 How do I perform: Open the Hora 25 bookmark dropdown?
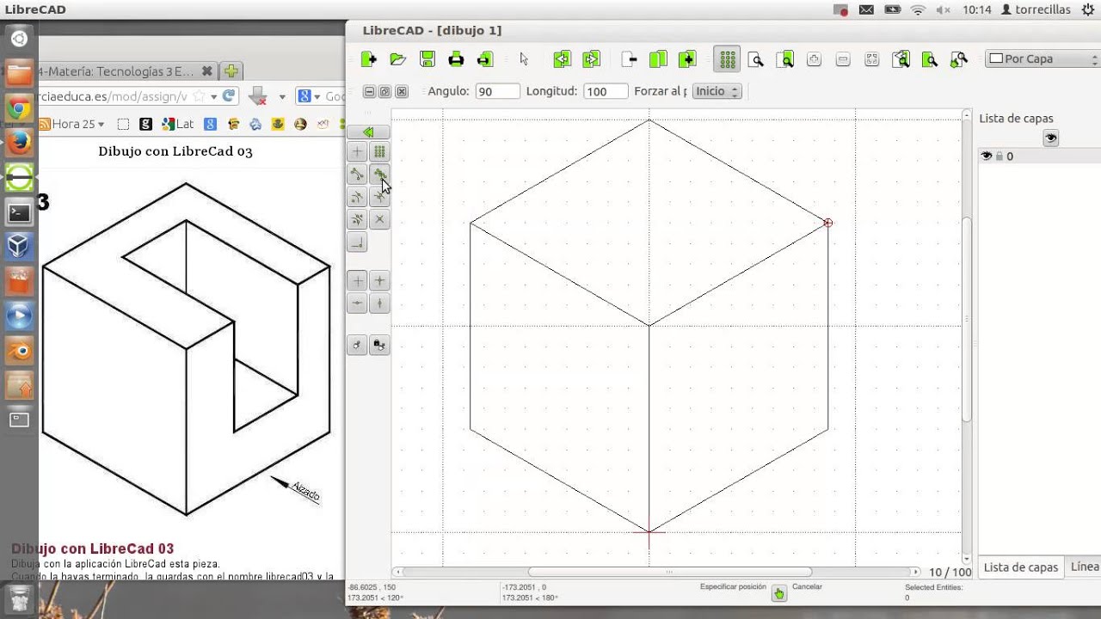pos(72,124)
